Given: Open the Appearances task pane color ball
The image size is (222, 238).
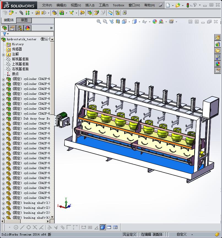Looking at the screenshot, I should tap(218, 64).
